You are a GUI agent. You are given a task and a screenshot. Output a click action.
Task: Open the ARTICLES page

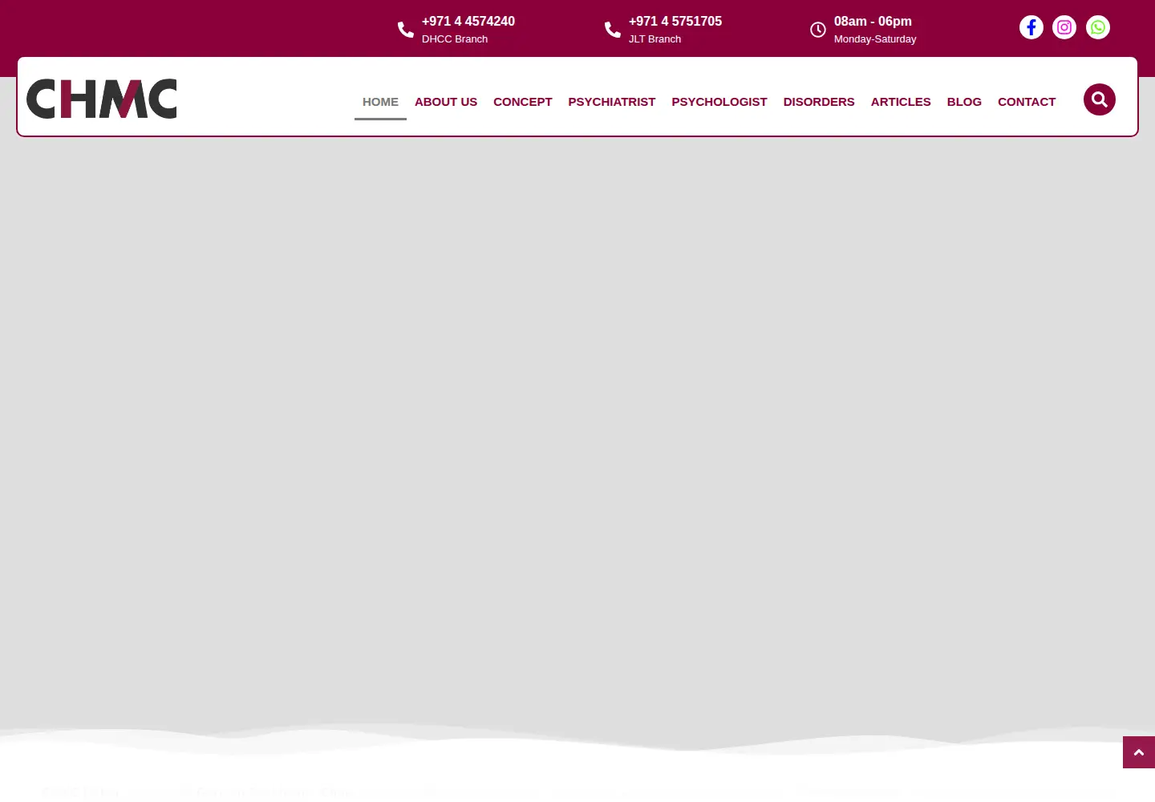pos(901,102)
